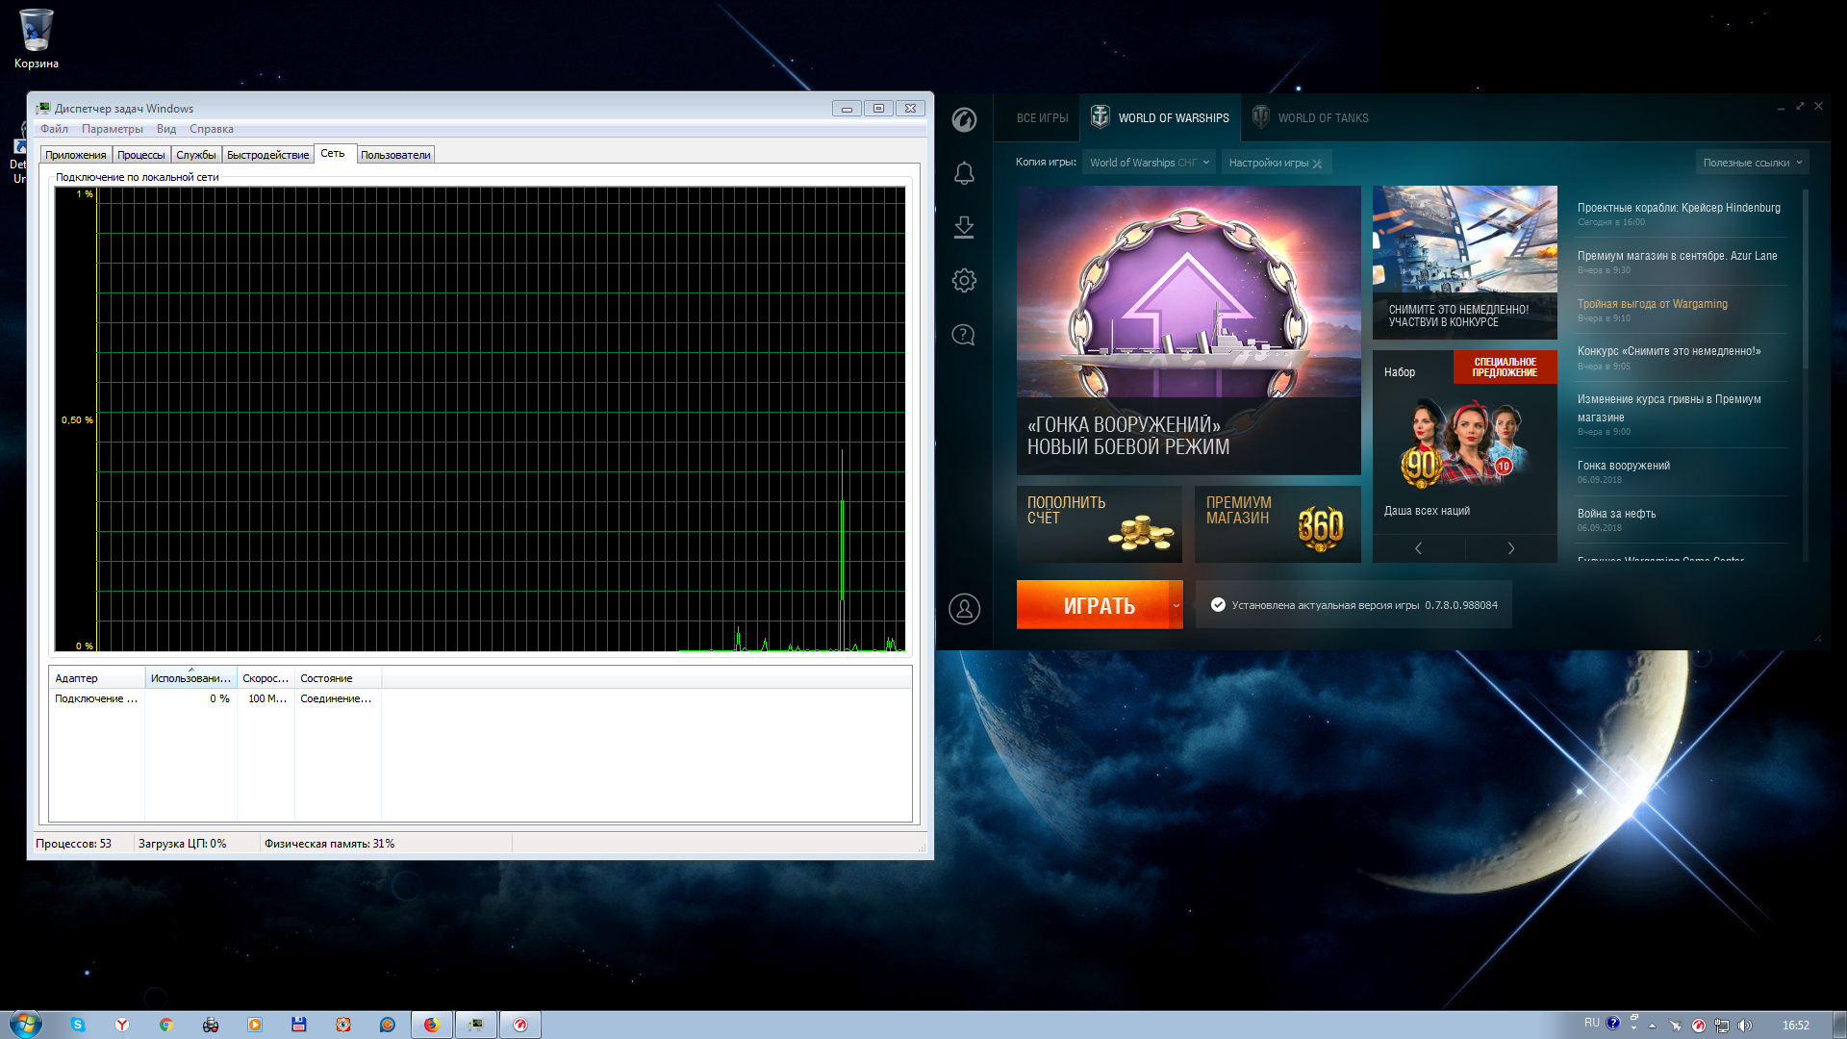Click Даша всех наций offer card
This screenshot has width=1847, height=1039.
click(x=1464, y=443)
